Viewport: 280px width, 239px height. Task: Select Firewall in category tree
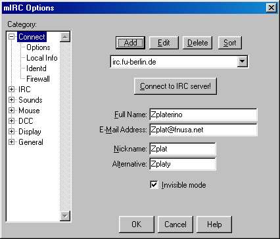tap(38, 79)
